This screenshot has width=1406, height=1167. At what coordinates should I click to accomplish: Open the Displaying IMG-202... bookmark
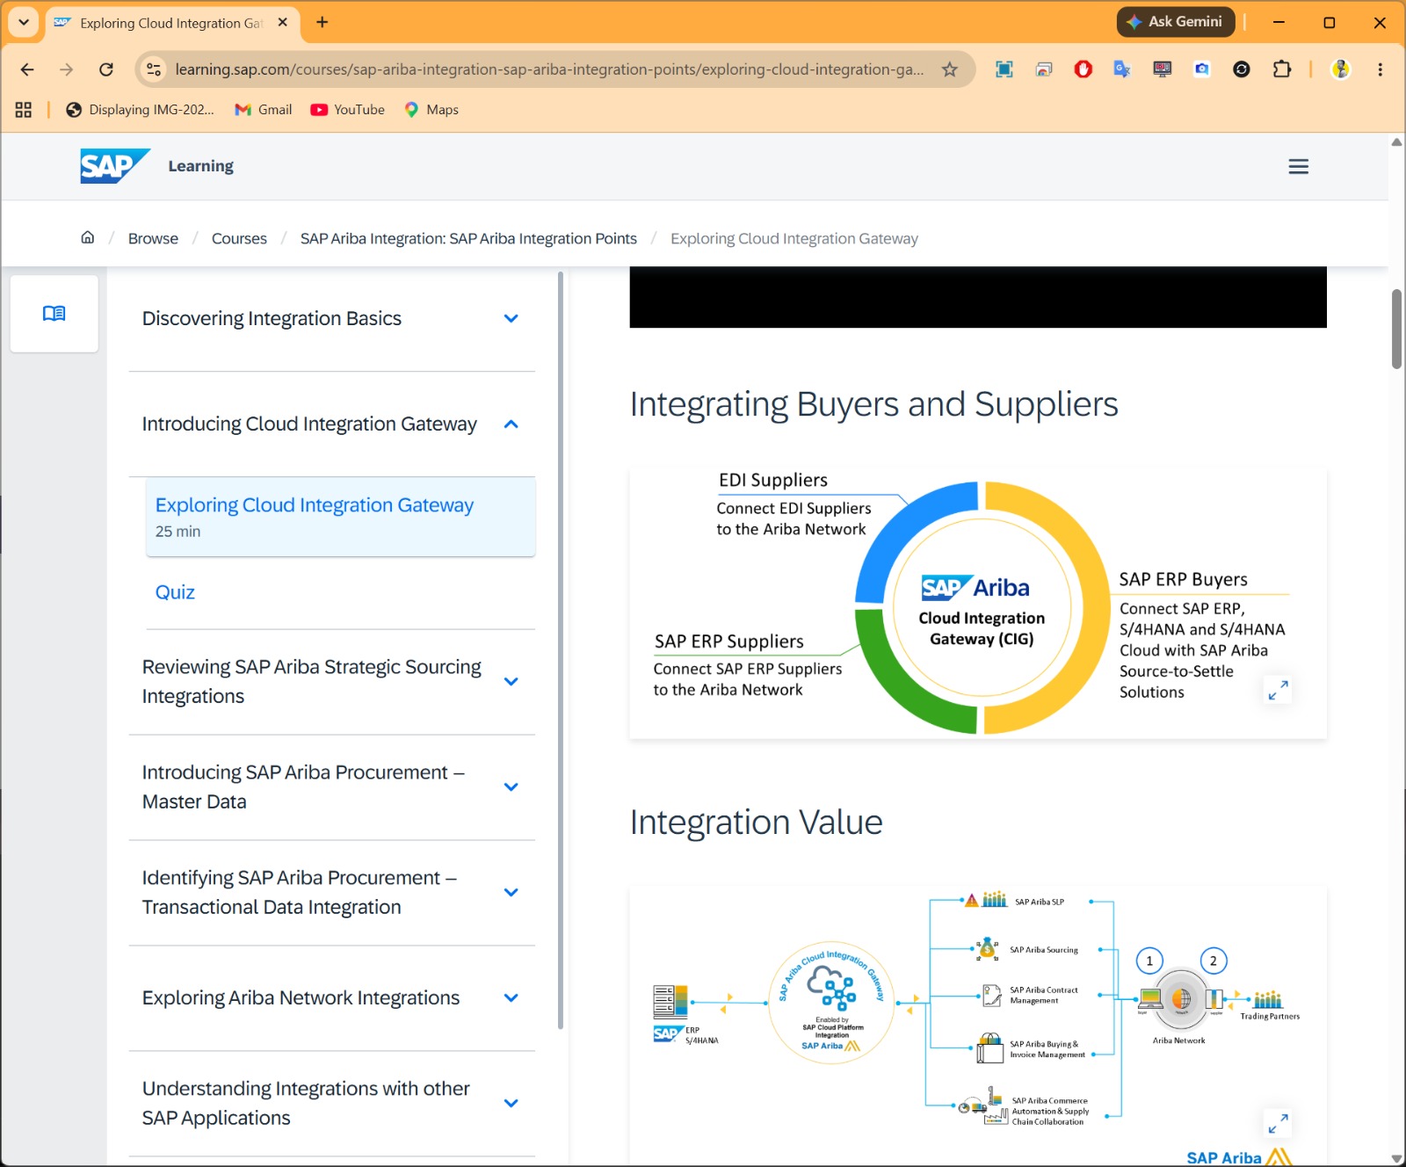tap(140, 110)
